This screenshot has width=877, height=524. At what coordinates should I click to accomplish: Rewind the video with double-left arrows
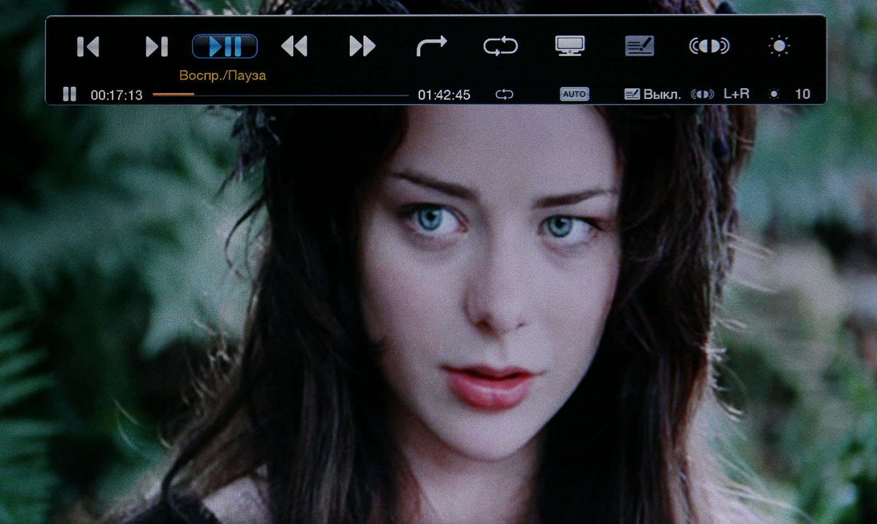pyautogui.click(x=294, y=47)
